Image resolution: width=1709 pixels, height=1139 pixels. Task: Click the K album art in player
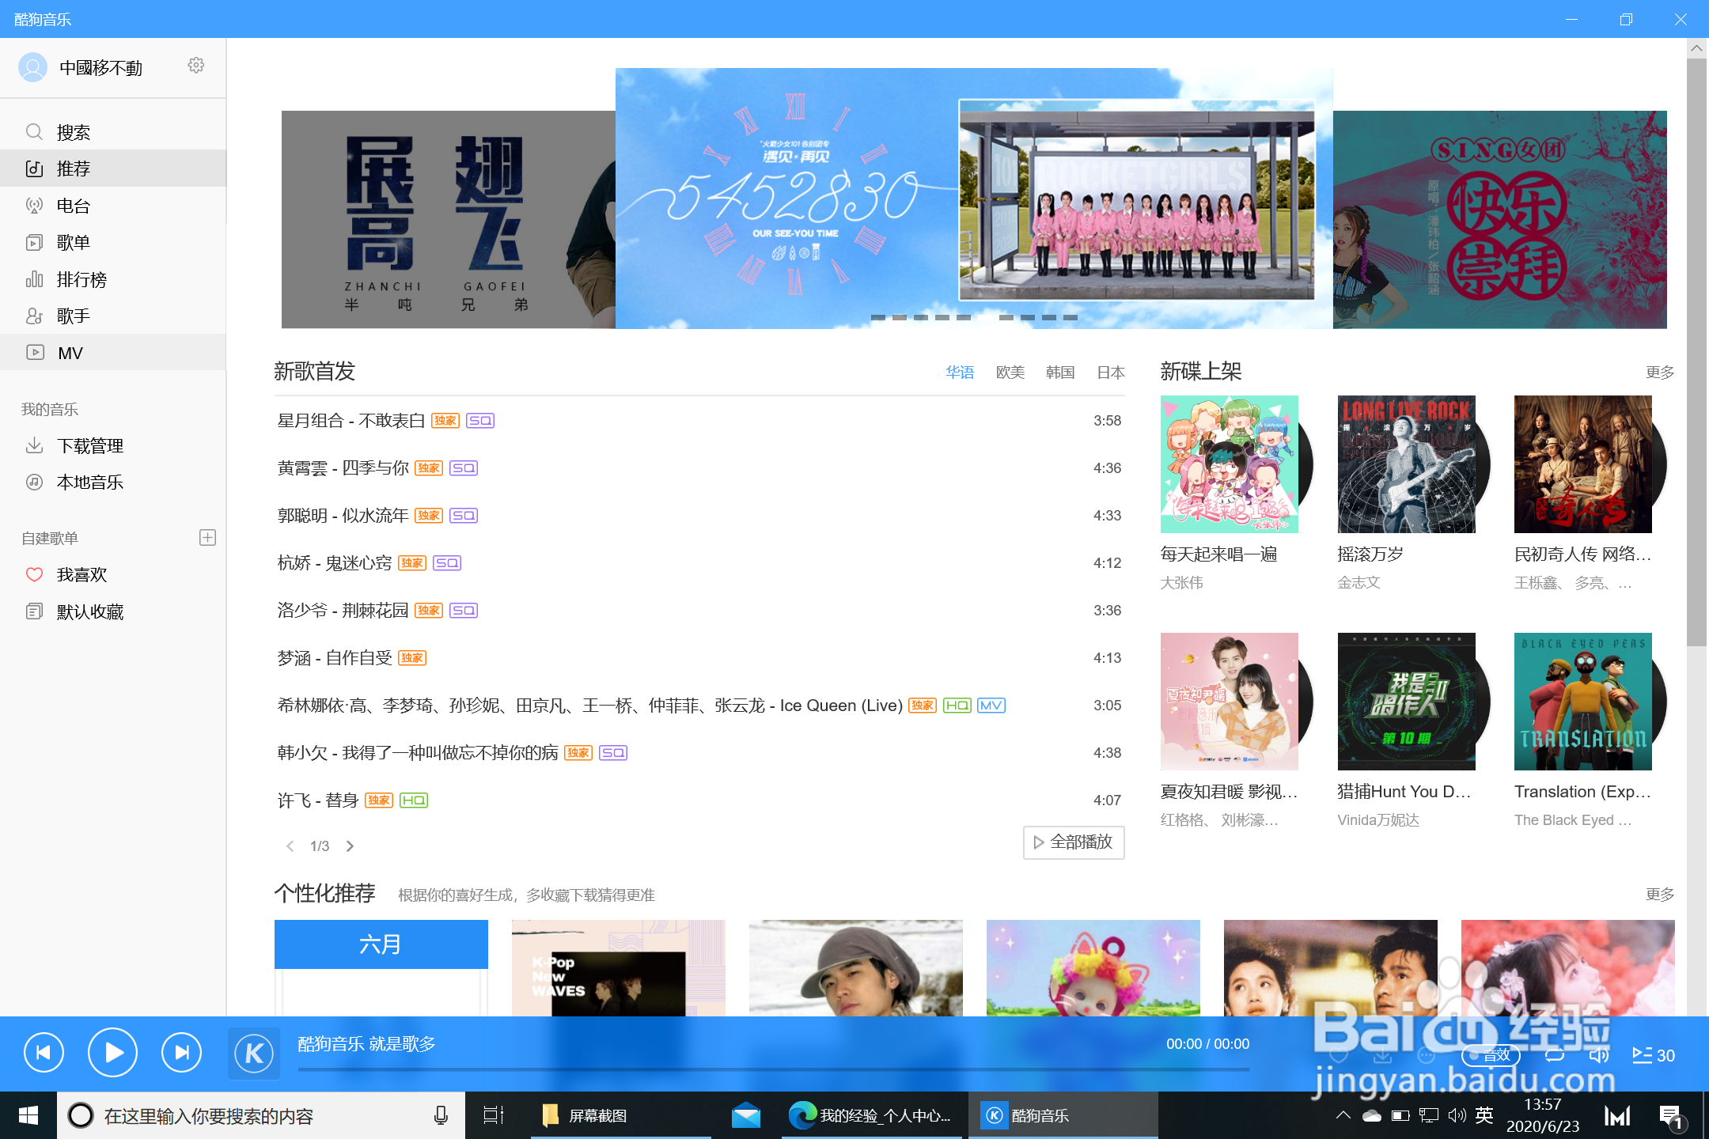coord(254,1053)
